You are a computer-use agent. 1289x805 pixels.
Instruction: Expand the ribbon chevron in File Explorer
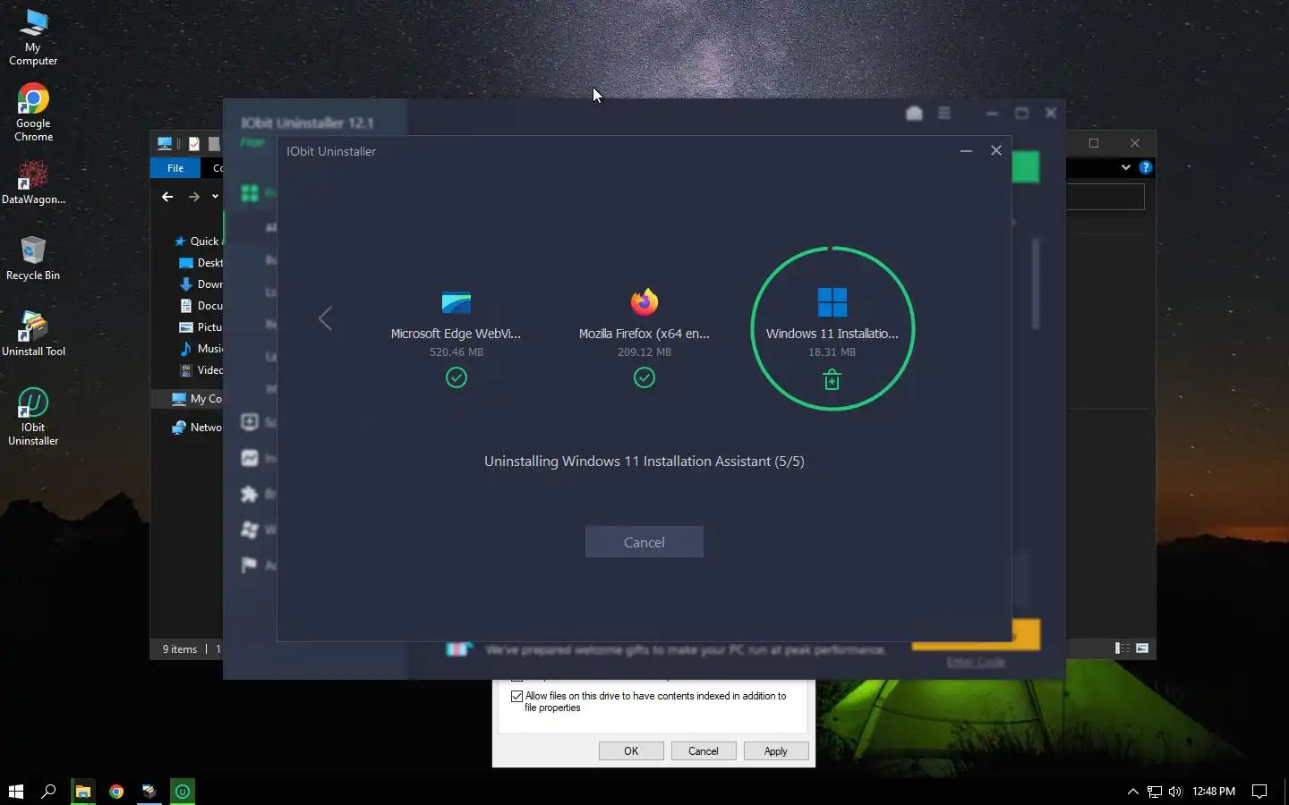(1126, 167)
